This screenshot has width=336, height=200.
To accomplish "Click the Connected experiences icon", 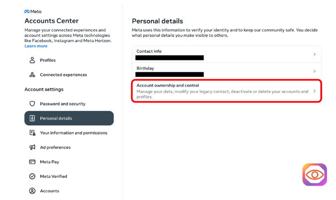I will point(32,75).
